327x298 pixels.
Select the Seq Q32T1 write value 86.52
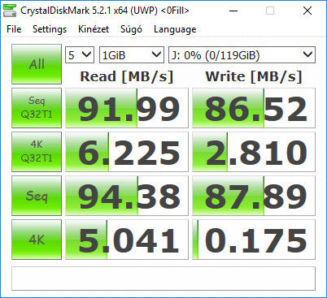[254, 108]
